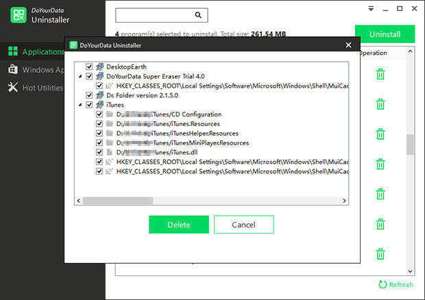425x300 pixels.
Task: Collapse the DoYourData Super Eraser tree node
Action: [80, 77]
